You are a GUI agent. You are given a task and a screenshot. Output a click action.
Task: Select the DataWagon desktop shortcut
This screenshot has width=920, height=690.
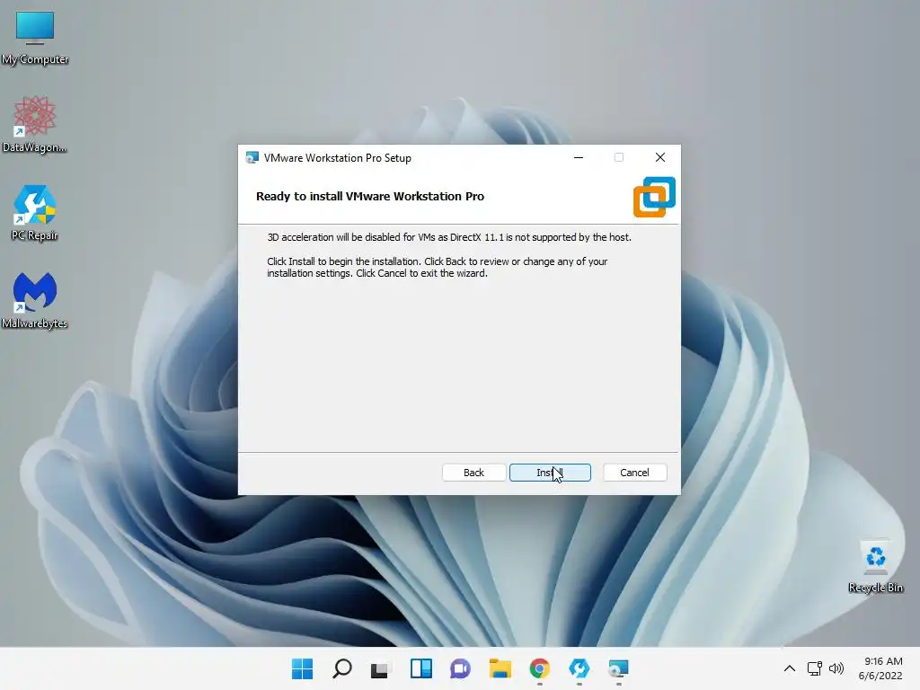point(35,124)
